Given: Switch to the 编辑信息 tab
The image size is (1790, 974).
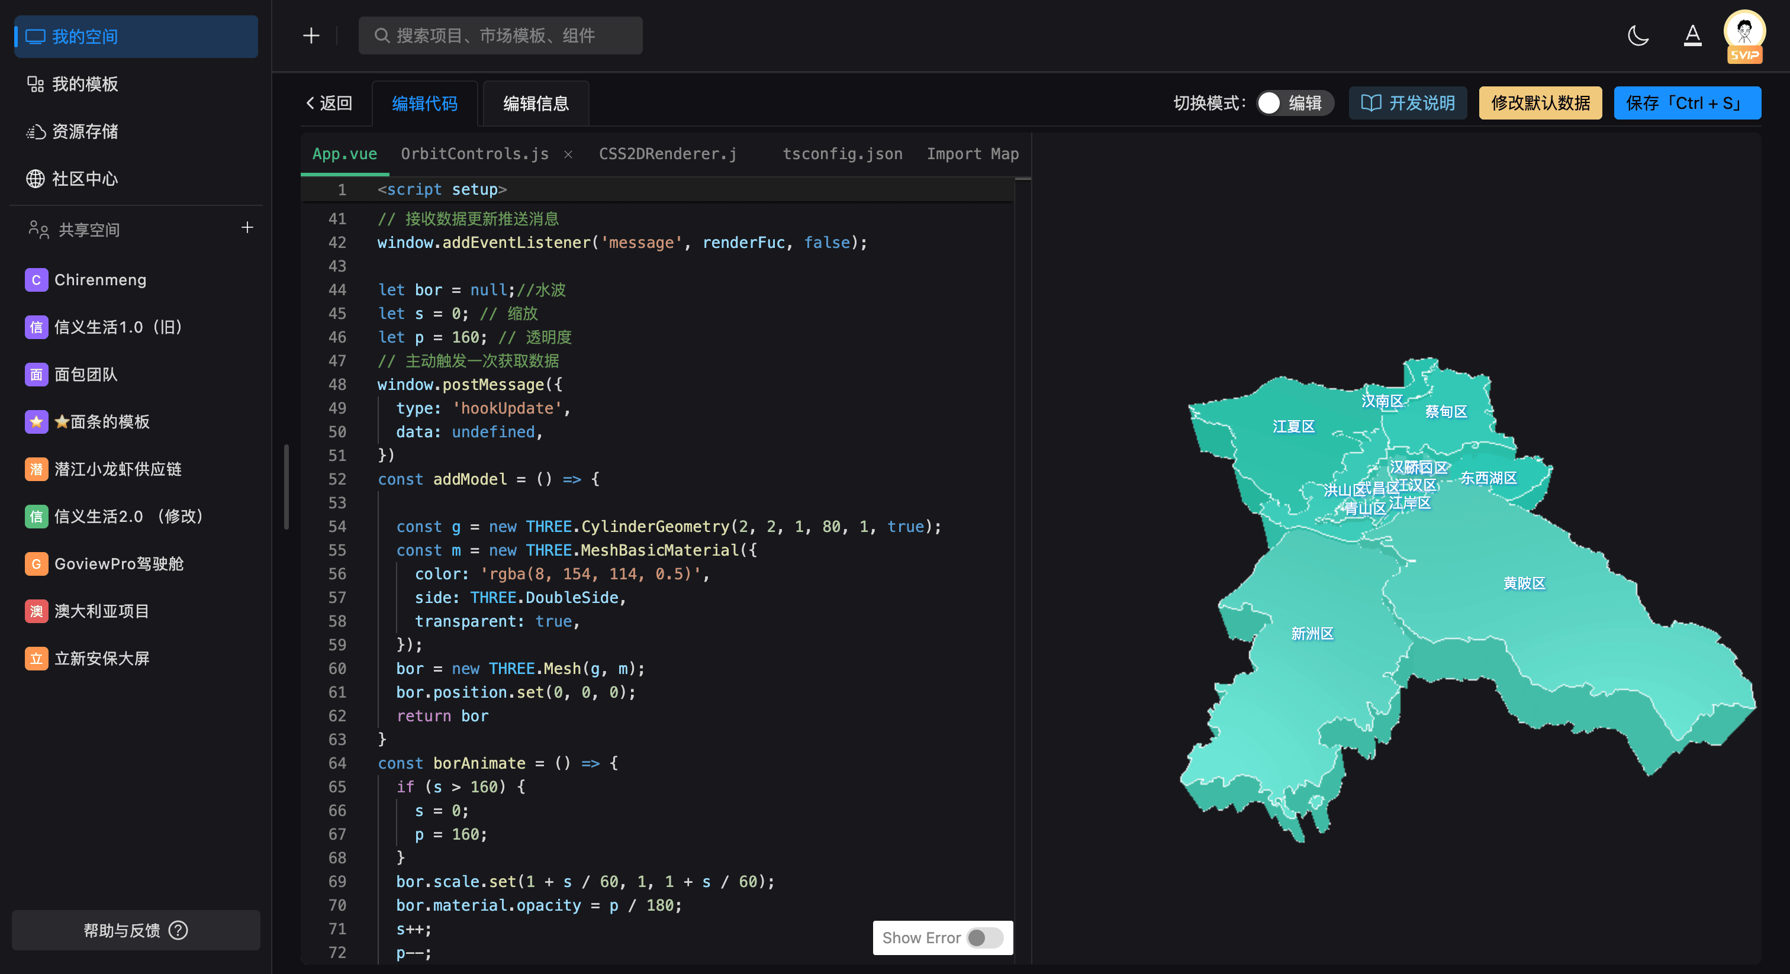Looking at the screenshot, I should coord(536,104).
